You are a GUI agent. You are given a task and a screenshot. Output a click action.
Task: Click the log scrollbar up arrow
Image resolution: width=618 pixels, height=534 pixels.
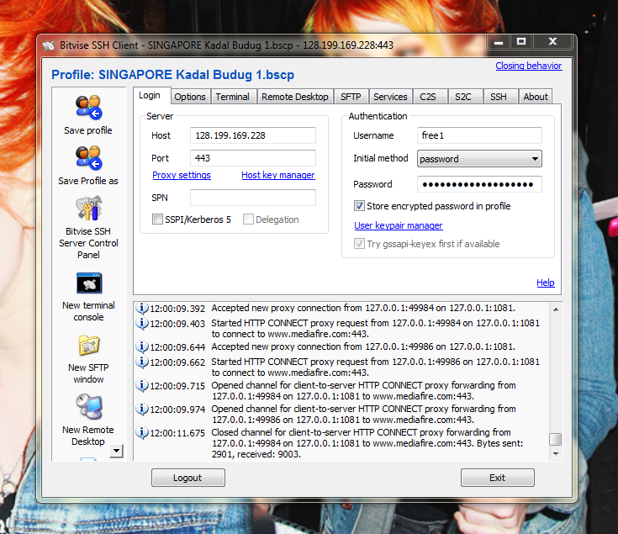556,309
